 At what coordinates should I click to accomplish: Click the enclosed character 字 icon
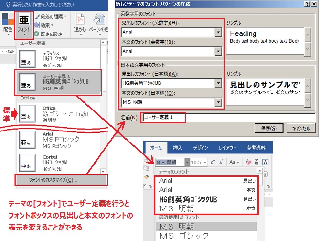[266, 174]
